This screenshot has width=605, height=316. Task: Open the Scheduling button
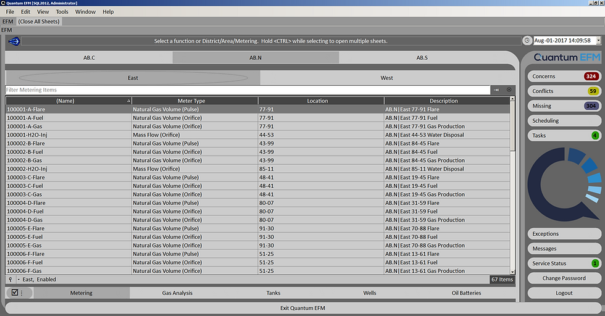pyautogui.click(x=564, y=121)
